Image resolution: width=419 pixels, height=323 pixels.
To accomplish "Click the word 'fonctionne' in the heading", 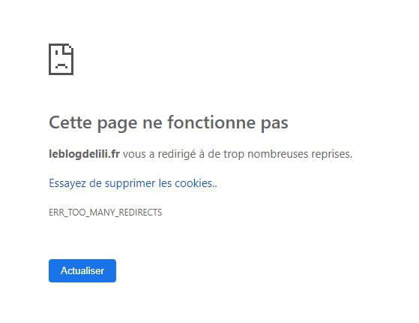I will pyautogui.click(x=211, y=122).
